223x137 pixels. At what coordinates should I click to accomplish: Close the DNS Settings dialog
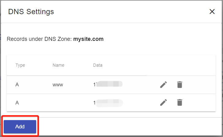point(212,12)
